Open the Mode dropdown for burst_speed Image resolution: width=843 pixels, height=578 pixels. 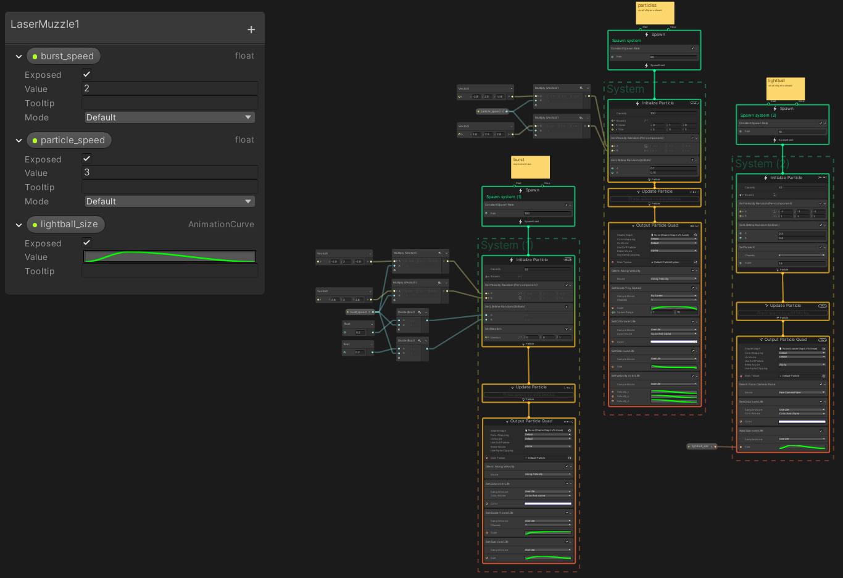pyautogui.click(x=170, y=117)
